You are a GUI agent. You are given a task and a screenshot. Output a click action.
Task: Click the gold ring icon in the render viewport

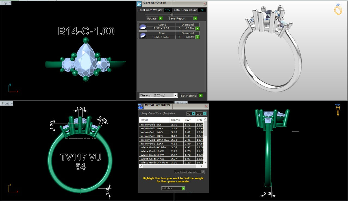pyautogui.click(x=338, y=9)
